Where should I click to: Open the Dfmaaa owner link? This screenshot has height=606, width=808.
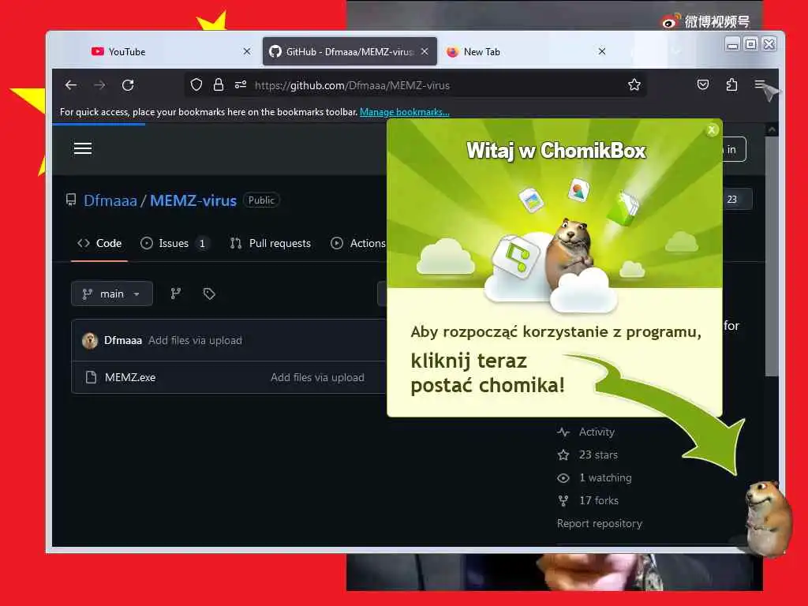tap(110, 200)
